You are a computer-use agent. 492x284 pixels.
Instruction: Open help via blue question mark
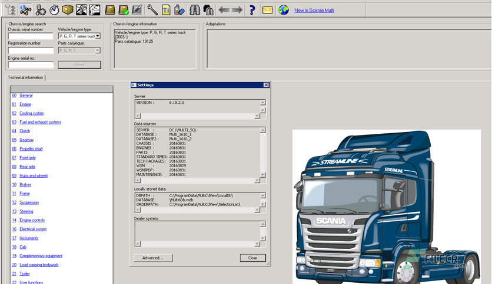[252, 10]
